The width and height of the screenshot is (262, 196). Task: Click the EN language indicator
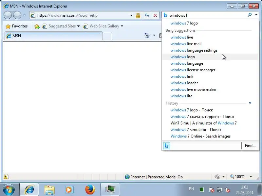(x=191, y=189)
